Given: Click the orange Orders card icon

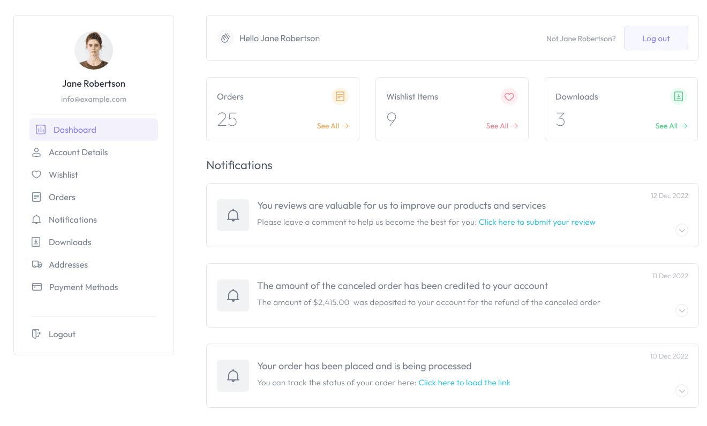Looking at the screenshot, I should coord(340,96).
